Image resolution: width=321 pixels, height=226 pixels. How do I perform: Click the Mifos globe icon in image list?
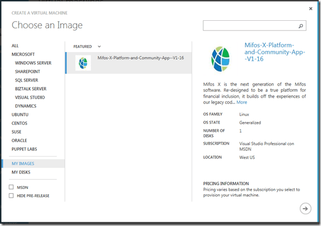83,63
